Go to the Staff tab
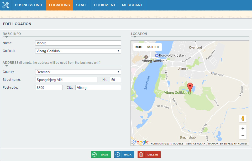The height and width of the screenshot is (161, 252). click(82, 5)
